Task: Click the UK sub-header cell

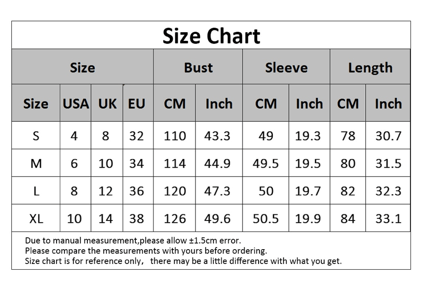Action: tap(107, 103)
